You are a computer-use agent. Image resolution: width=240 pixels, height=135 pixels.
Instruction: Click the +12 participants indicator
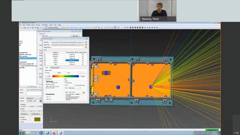click(236, 133)
